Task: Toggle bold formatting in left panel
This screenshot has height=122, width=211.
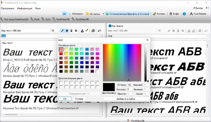Action: 67,31
